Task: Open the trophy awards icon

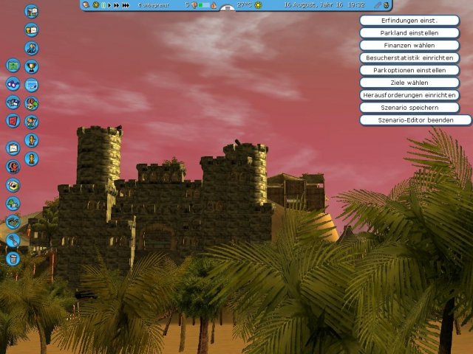Action: pyautogui.click(x=31, y=67)
